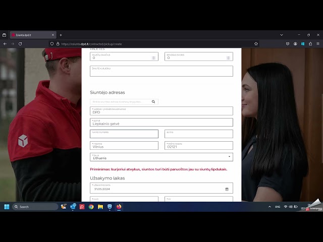Image resolution: width=323 pixels, height=242 pixels.
Task: Open Firefox View icon left of tabs
Action: pos(4,35)
